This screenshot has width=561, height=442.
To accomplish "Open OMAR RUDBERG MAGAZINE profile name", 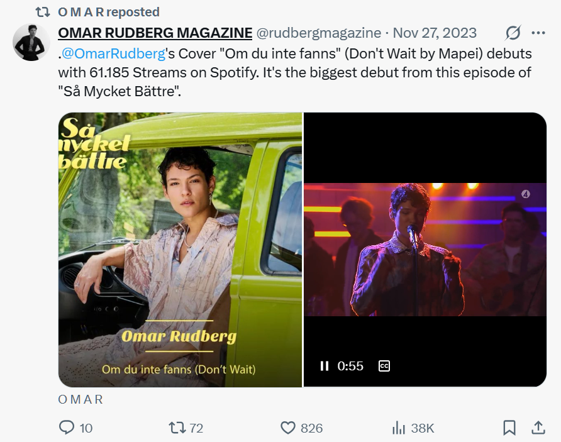I will pyautogui.click(x=155, y=33).
